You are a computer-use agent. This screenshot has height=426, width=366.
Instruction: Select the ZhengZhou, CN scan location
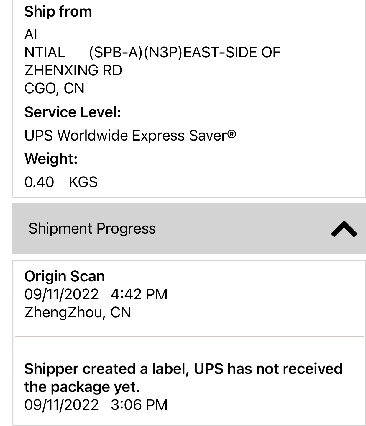coord(78,312)
